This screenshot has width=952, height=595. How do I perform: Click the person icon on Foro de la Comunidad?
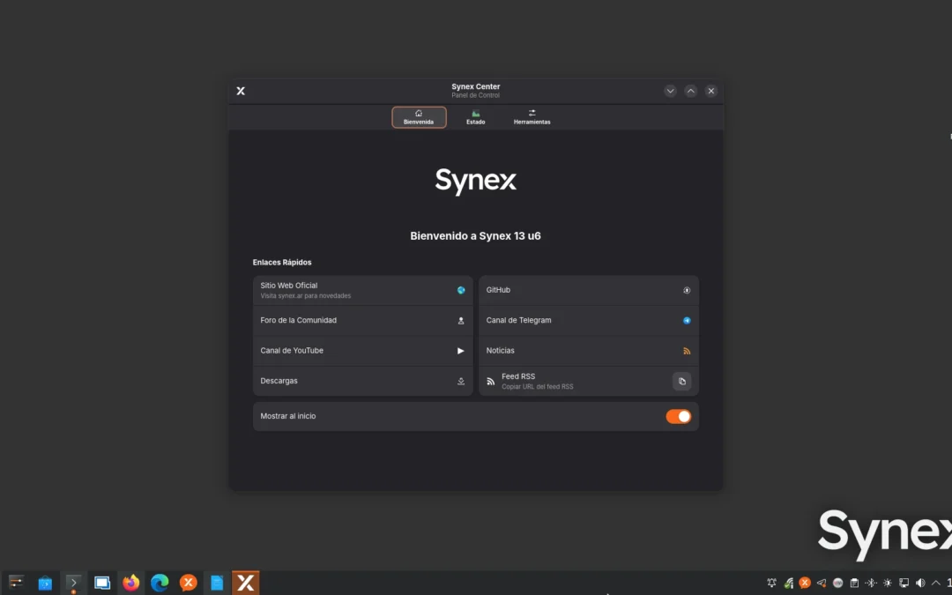point(460,320)
